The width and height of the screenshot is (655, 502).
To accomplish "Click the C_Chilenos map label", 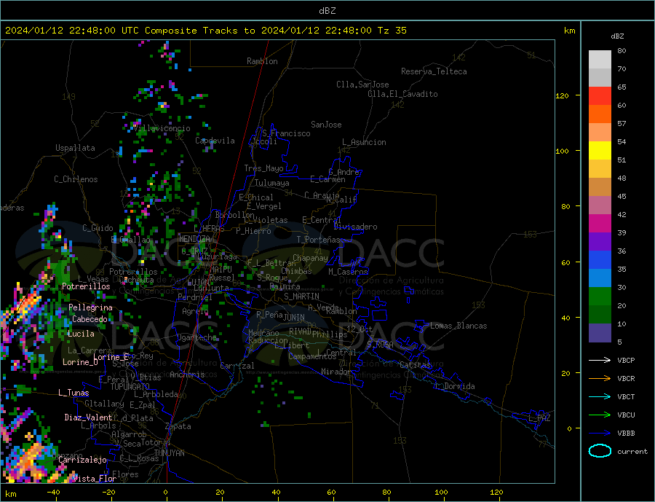I will (x=76, y=179).
